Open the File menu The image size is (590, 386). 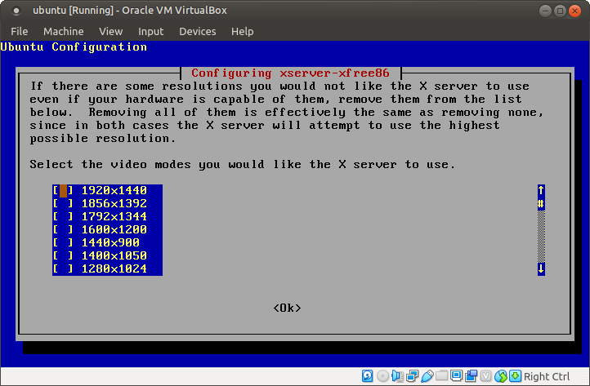pyautogui.click(x=19, y=31)
